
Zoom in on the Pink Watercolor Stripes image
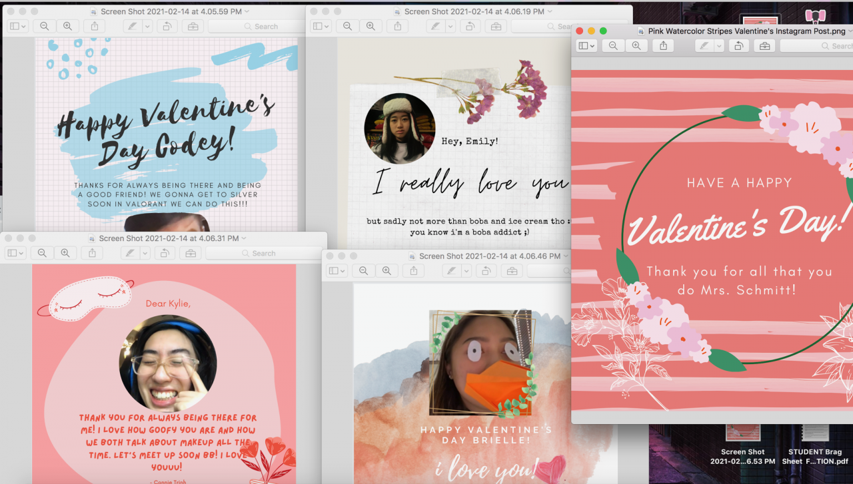click(636, 46)
